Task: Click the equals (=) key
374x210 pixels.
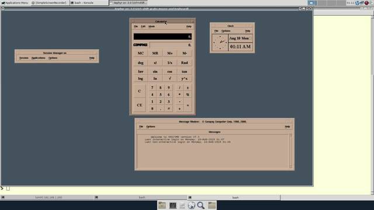Action: (x=188, y=105)
